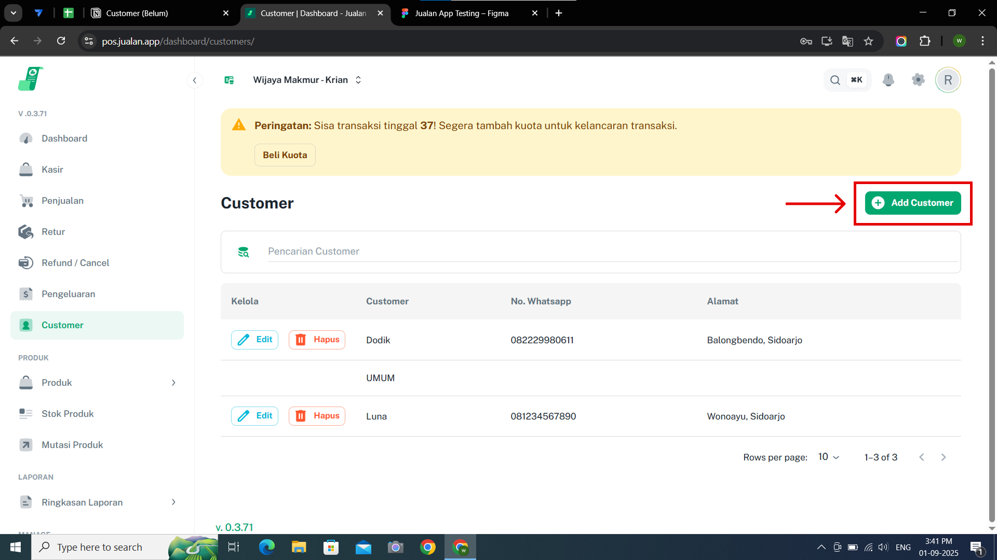
Task: Click the Add Customer button
Action: click(x=912, y=203)
